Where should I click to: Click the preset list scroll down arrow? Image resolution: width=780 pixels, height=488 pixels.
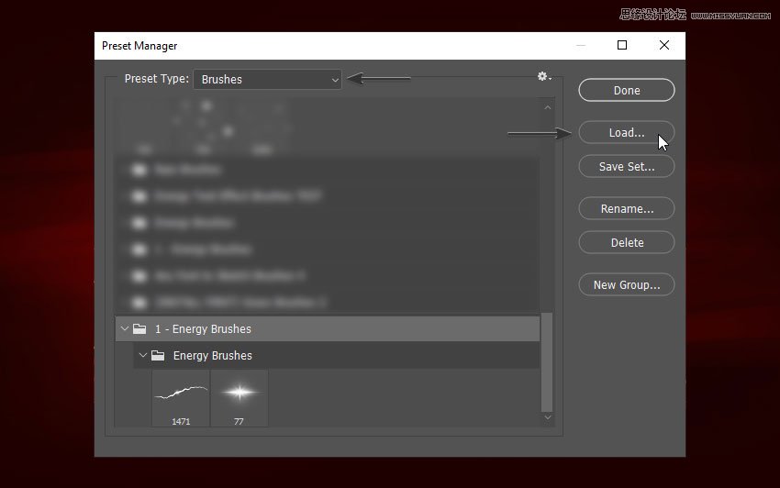(x=548, y=417)
